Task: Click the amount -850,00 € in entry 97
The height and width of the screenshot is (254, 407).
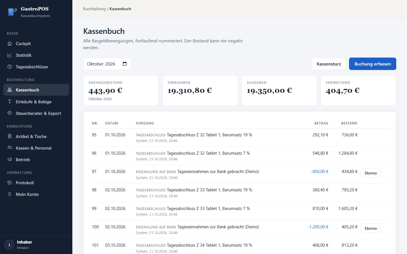Action: coord(320,172)
